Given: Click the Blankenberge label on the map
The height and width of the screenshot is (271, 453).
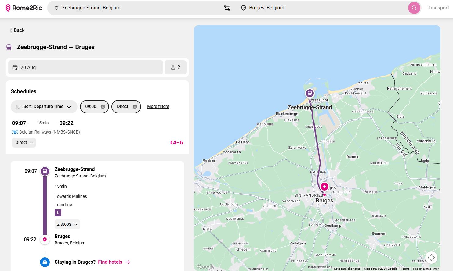Looking at the screenshot, I should tap(287, 114).
